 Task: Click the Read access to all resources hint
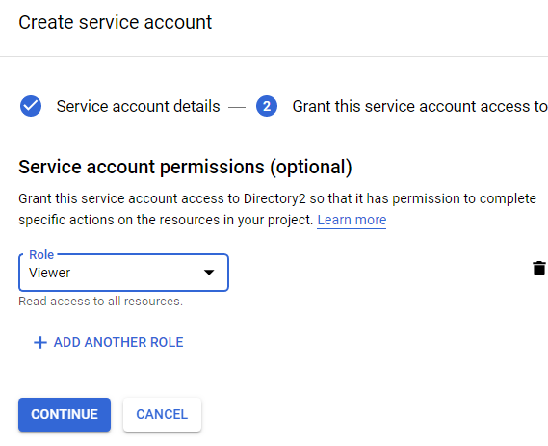[101, 301]
